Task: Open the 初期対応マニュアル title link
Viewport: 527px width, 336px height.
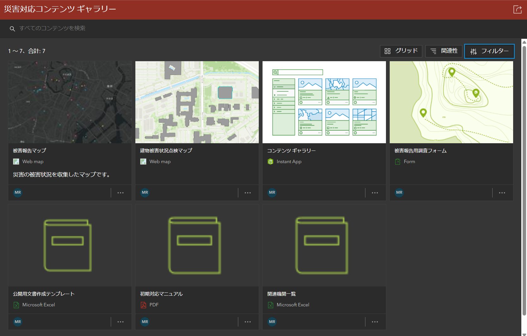Action: click(161, 294)
